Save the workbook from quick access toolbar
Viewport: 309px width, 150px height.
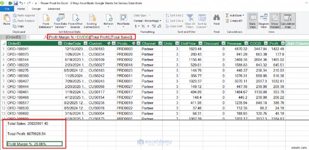(x=16, y=3)
